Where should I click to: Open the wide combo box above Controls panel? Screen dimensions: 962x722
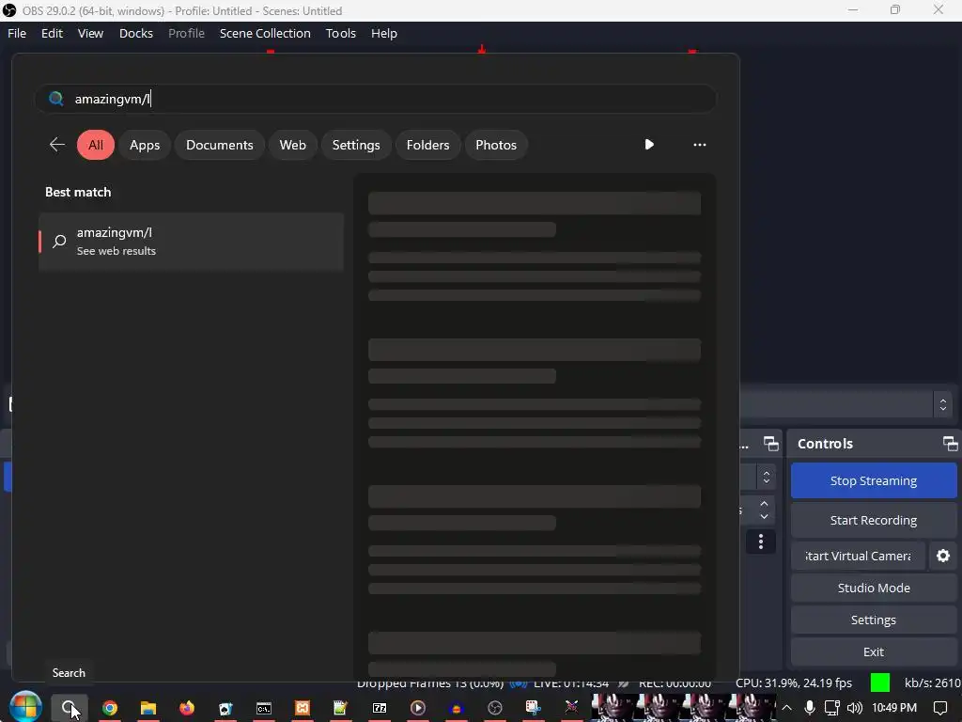point(846,404)
